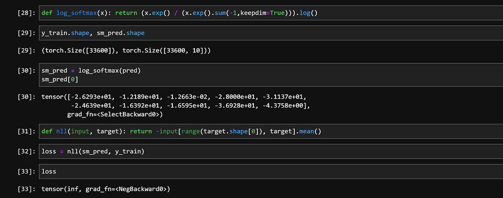Click the [30] output prompt
The width and height of the screenshot is (503, 198).
point(26,97)
